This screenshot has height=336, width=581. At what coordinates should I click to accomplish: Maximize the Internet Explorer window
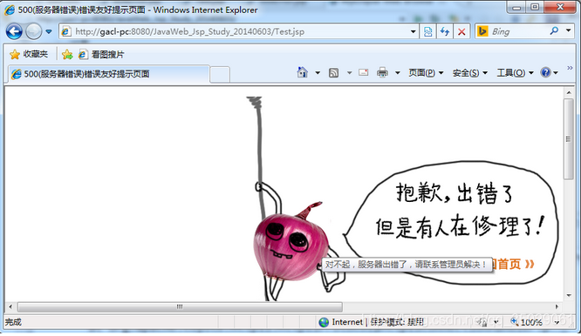[535, 7]
